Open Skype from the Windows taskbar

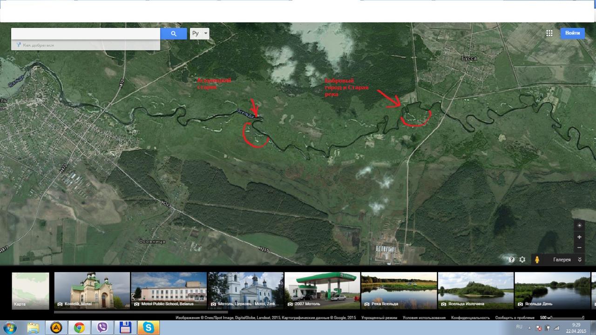149,328
